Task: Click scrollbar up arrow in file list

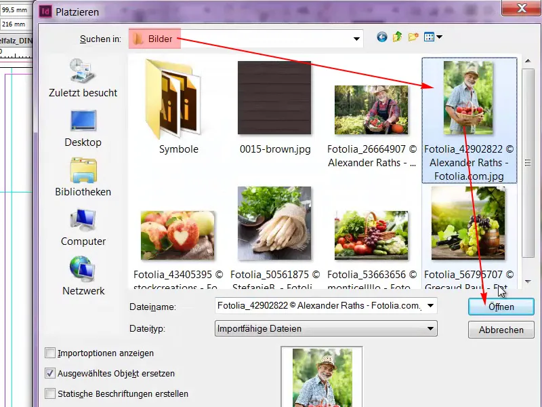Action: (528, 61)
